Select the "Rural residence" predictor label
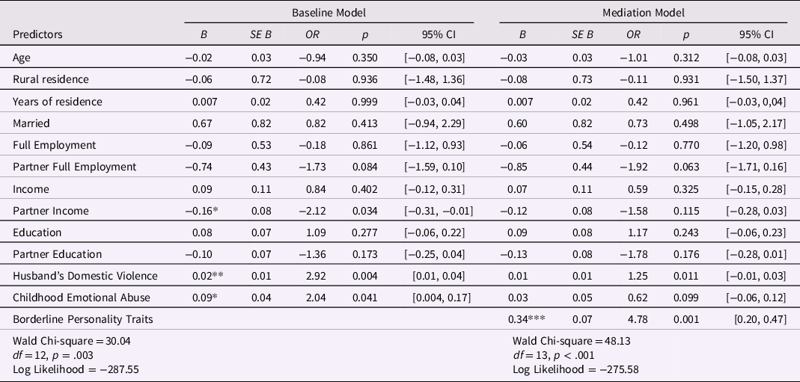800x382 pixels. pyautogui.click(x=50, y=79)
